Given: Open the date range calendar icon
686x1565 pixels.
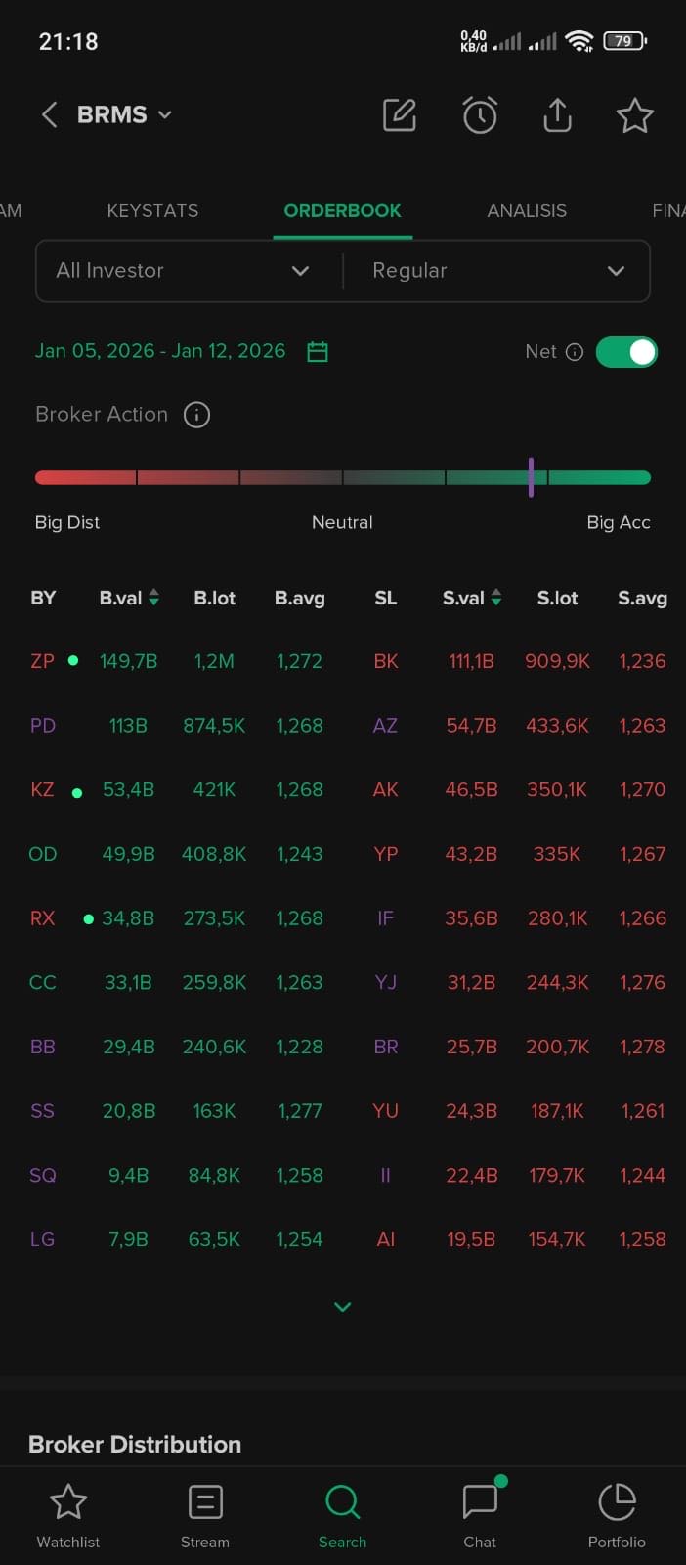Looking at the screenshot, I should click(x=318, y=352).
